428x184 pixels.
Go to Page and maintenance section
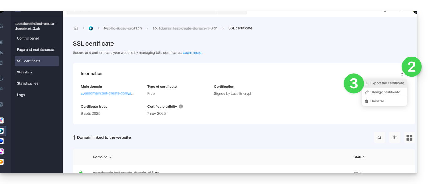point(35,50)
